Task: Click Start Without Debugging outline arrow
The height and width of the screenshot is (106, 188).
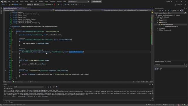Action: tap(52, 5)
